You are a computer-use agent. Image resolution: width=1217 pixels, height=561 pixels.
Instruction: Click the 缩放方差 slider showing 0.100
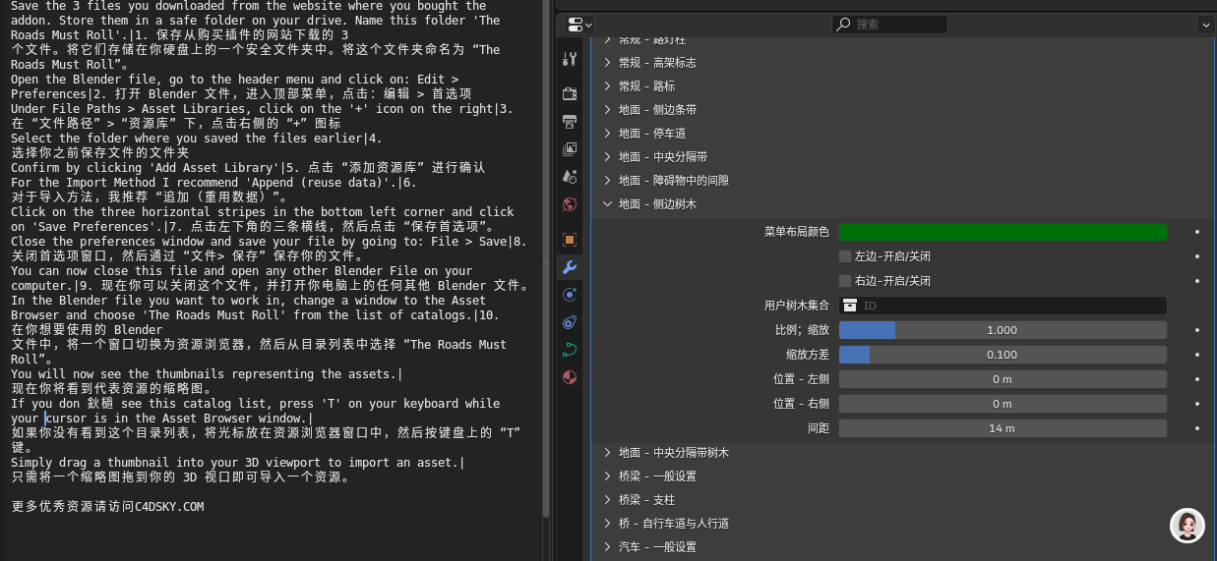[x=1003, y=355]
